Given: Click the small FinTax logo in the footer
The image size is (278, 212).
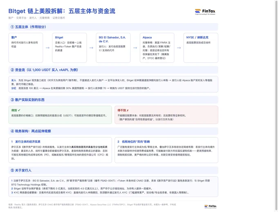Looking at the screenshot, I should coord(210,206).
